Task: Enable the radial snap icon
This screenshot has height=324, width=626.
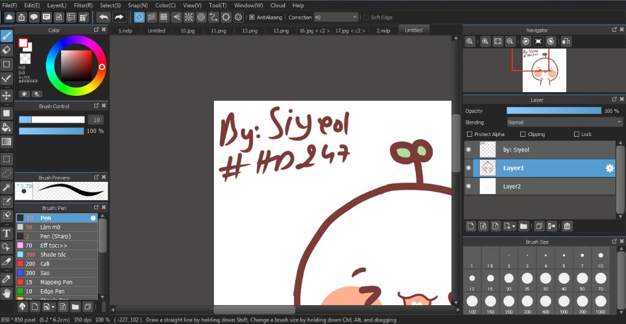Action: 188,17
